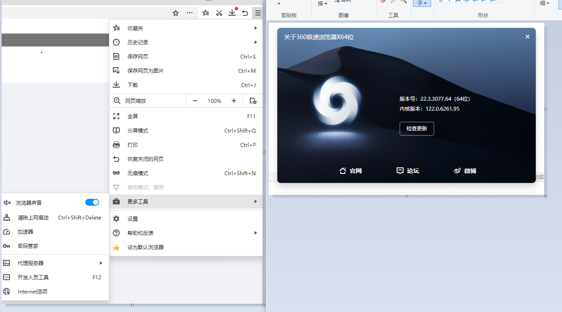The width and height of the screenshot is (562, 312).
Task: Select 保存网页为图片 menu entry
Action: tap(186, 71)
